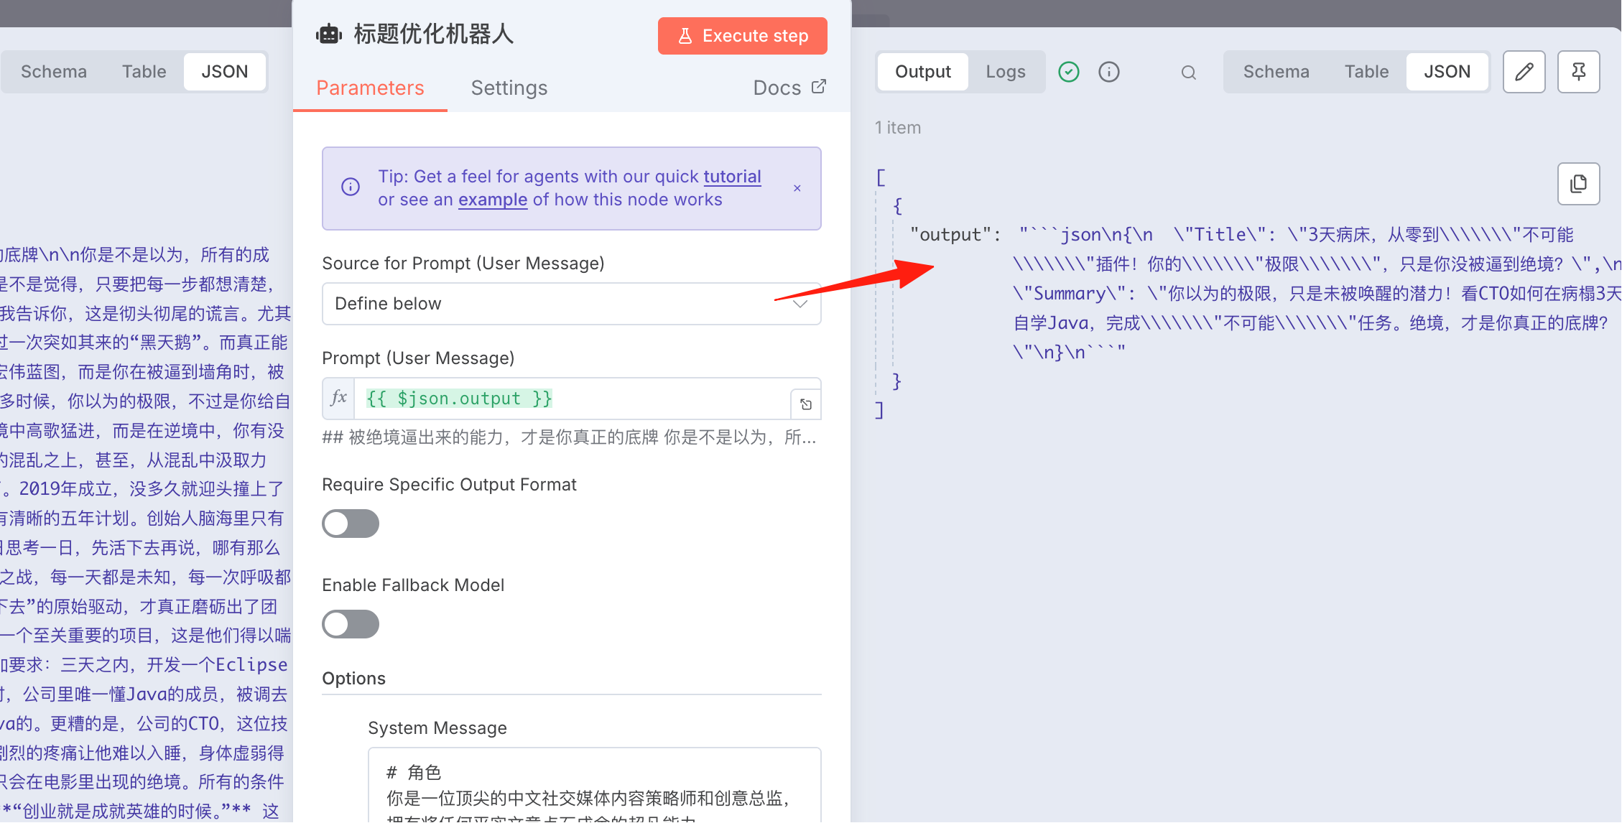Click the Prompt result preview text
The image size is (1622, 823).
(x=570, y=437)
